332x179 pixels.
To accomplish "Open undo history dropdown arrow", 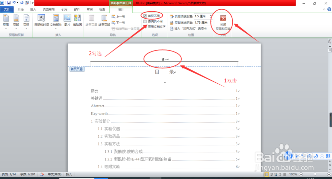I will 18,3.
